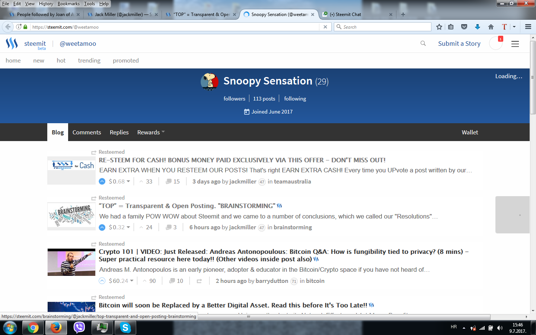This screenshot has height=335, width=536.
Task: Stop loading with the X in address bar
Action: pos(325,27)
